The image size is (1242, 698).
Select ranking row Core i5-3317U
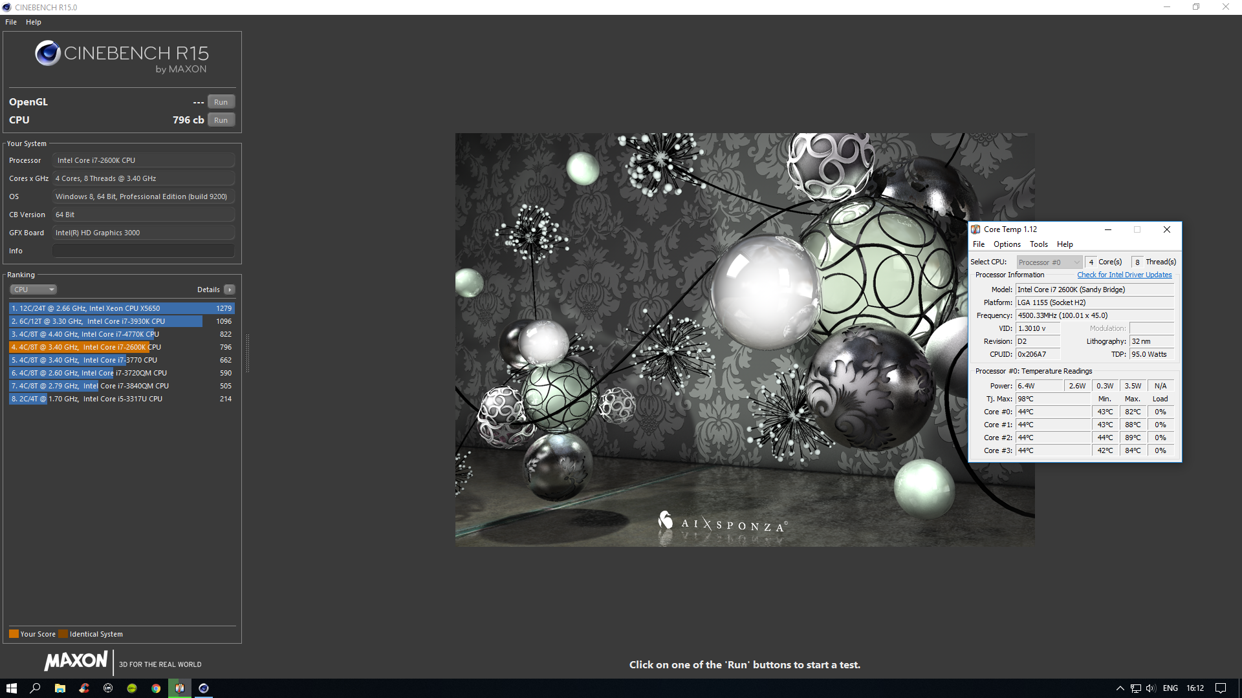coord(122,399)
